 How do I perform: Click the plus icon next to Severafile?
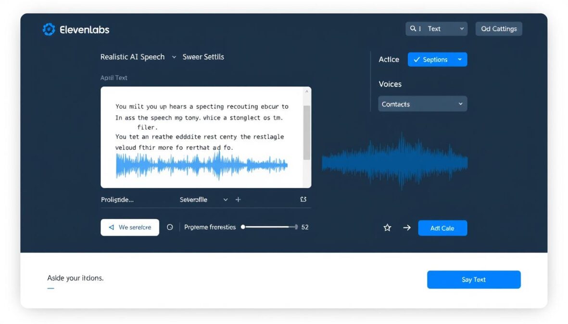tap(238, 199)
